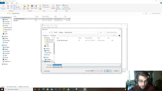Viewport: 162px width, 91px height.
Task: Click Select none in the ribbon
Action: click(66, 7)
